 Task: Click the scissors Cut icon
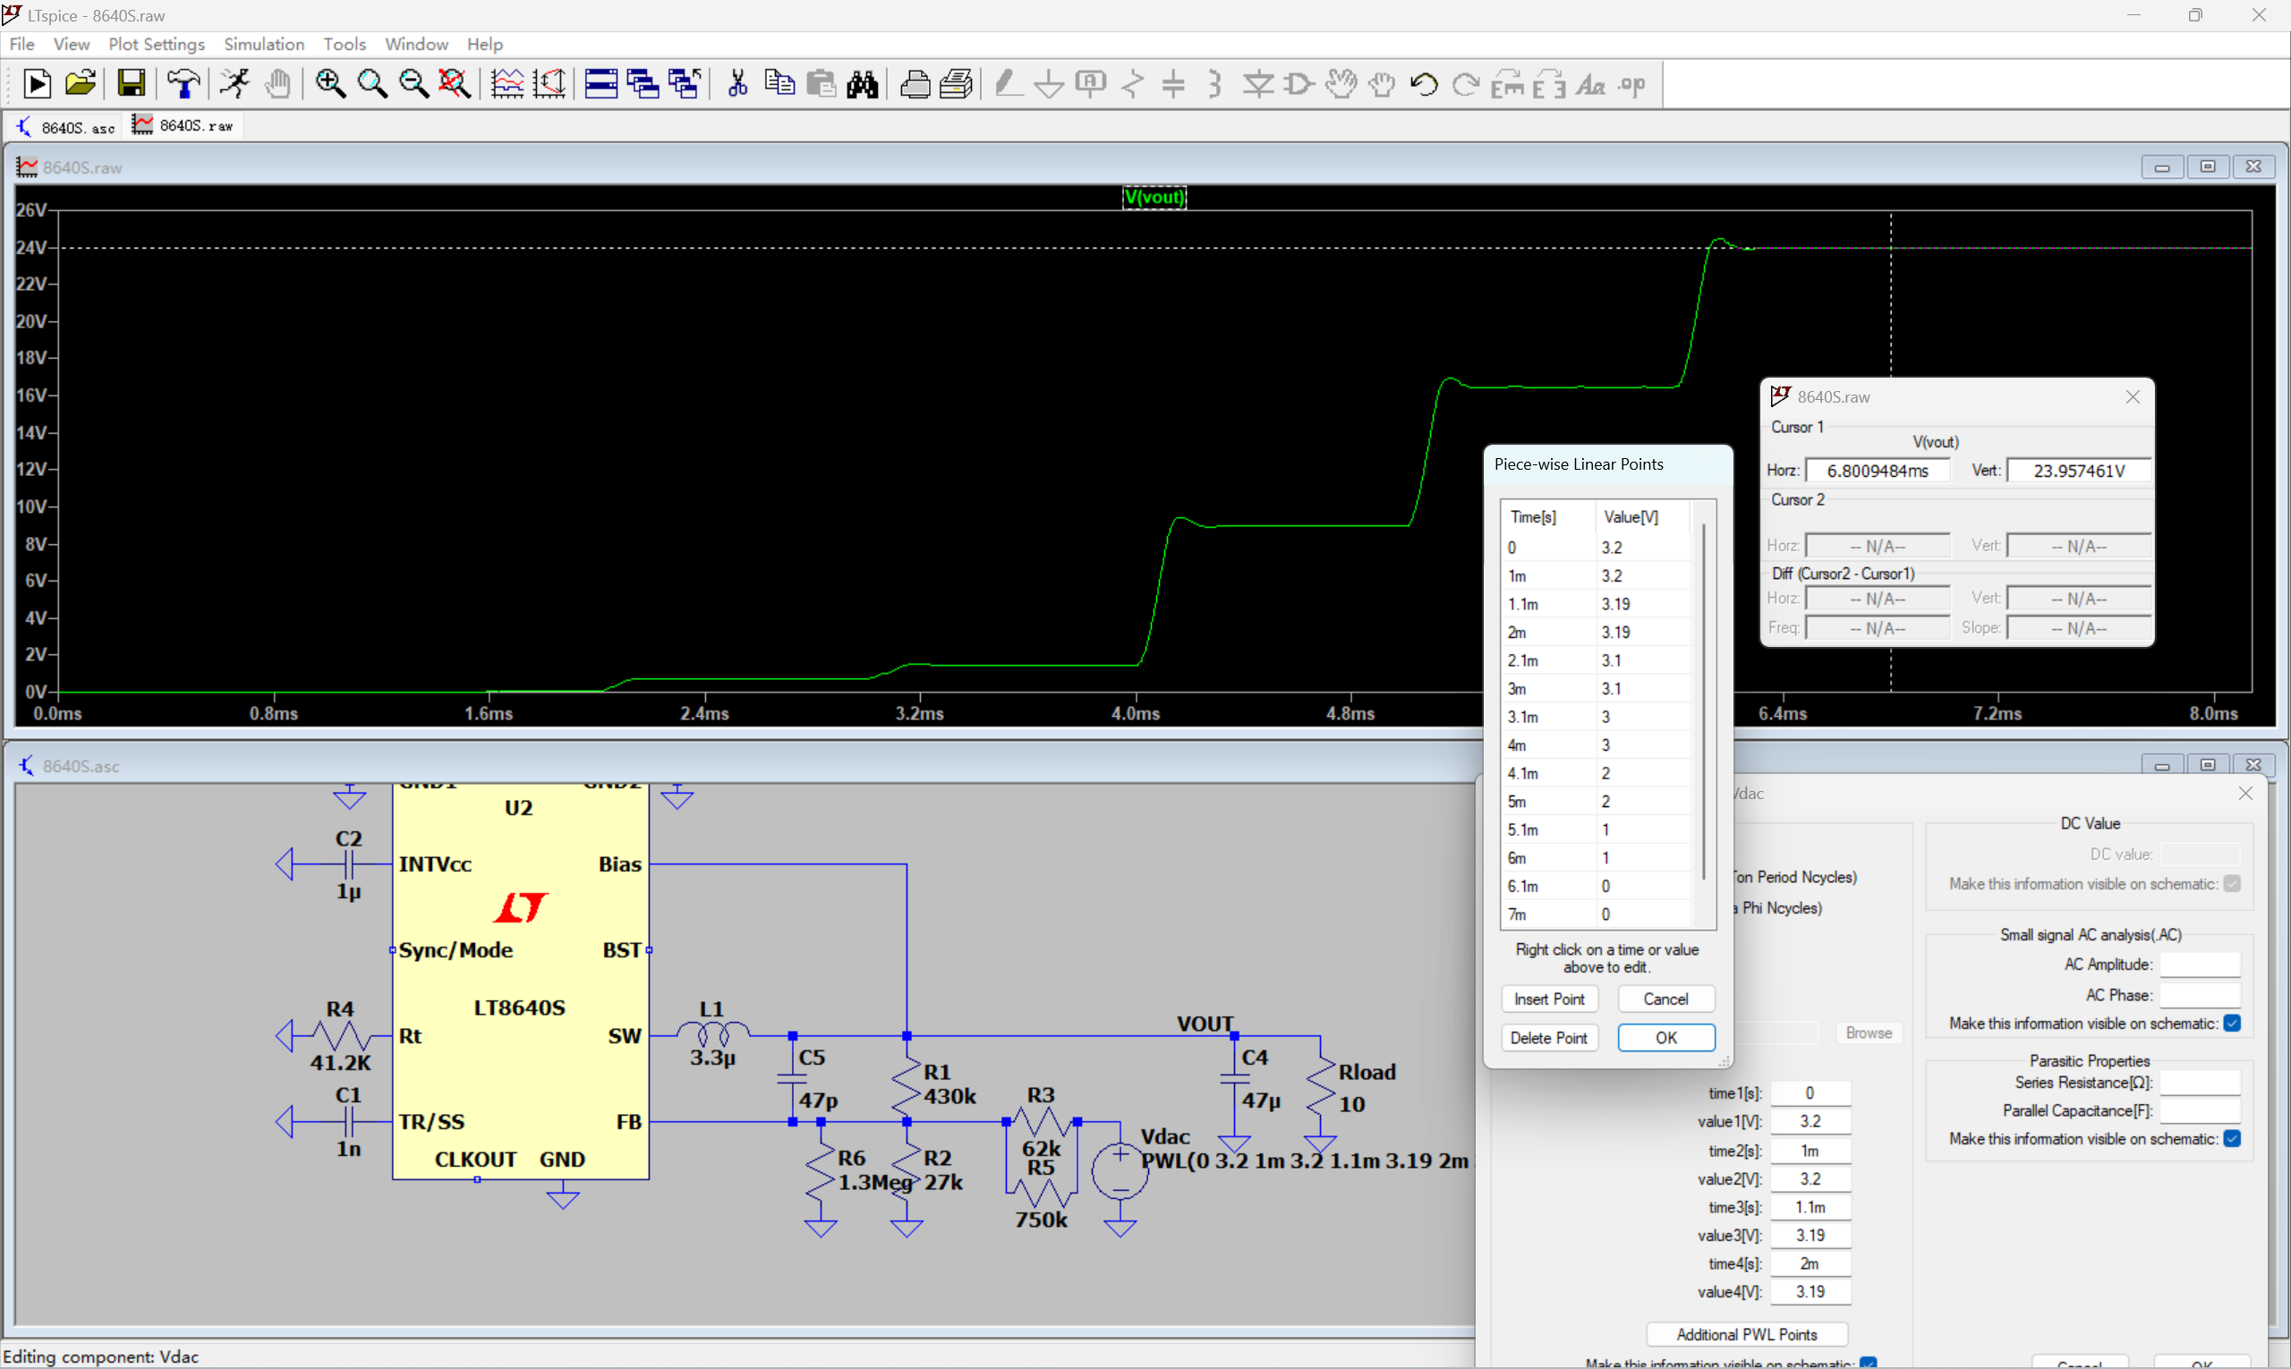point(737,84)
